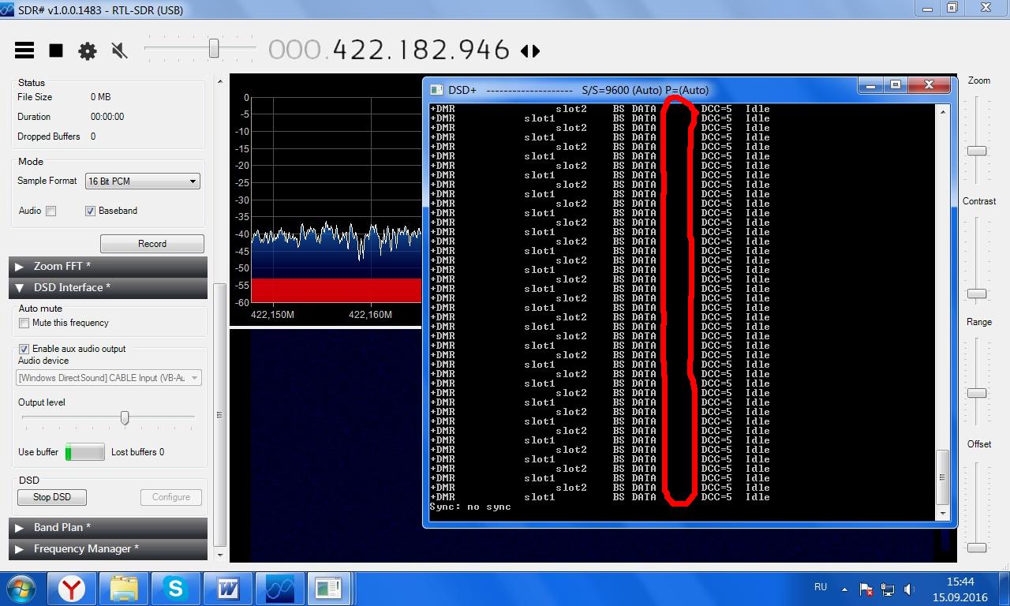Open settings via the gear icon

pyautogui.click(x=88, y=51)
